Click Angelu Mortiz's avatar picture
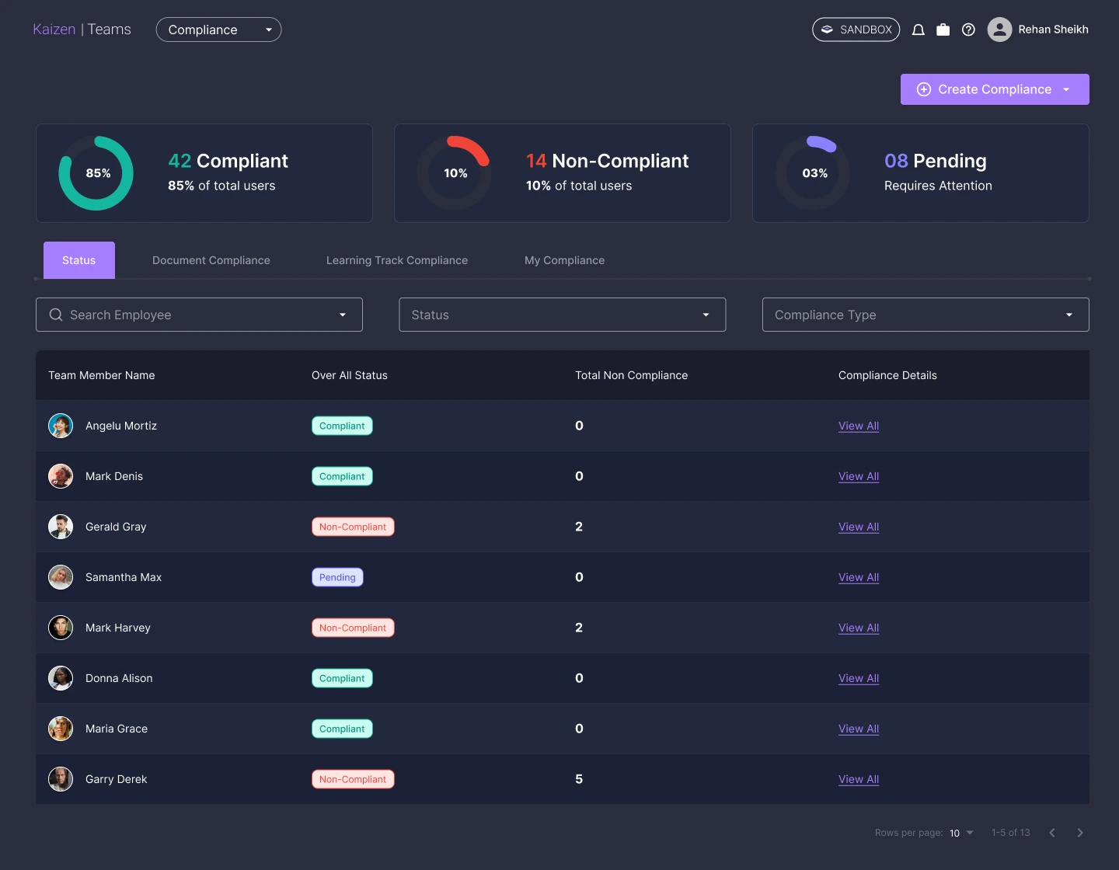Image resolution: width=1119 pixels, height=870 pixels. click(61, 426)
